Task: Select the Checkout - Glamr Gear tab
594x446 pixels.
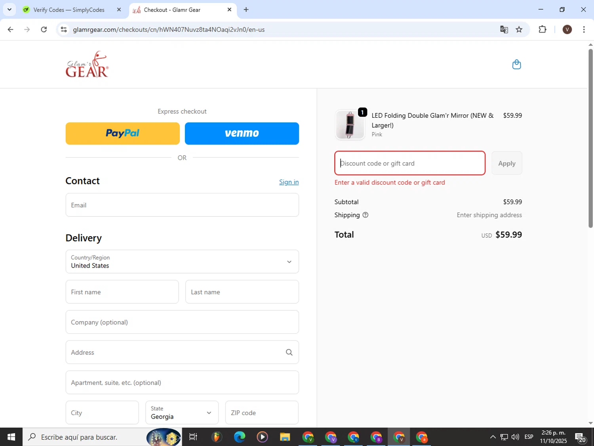Action: 172,10
